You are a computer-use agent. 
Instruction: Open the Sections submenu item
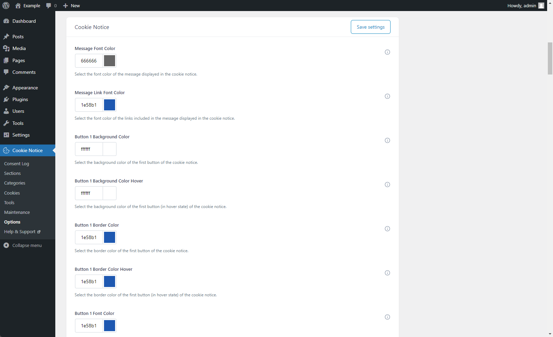[x=12, y=173]
